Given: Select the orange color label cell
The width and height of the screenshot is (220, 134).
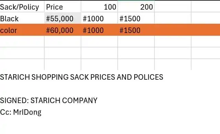Looking at the screenshot, I should click(22, 30).
